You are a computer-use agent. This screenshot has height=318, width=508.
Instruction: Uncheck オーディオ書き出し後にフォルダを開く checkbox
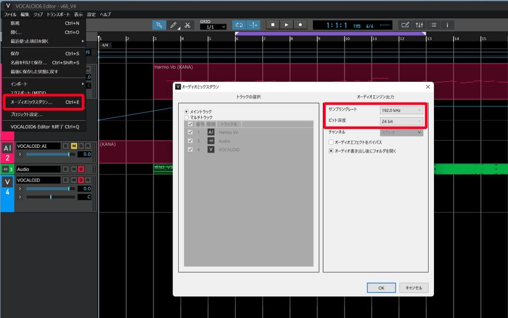pyautogui.click(x=331, y=151)
